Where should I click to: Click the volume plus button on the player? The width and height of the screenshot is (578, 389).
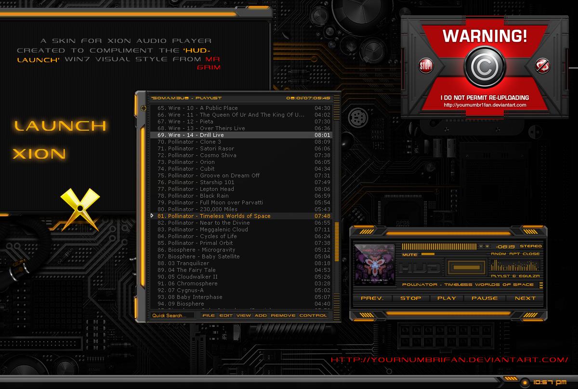[487, 246]
